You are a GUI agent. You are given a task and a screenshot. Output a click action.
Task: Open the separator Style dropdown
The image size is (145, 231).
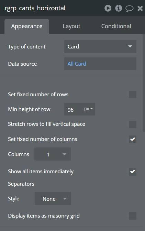tap(53, 198)
